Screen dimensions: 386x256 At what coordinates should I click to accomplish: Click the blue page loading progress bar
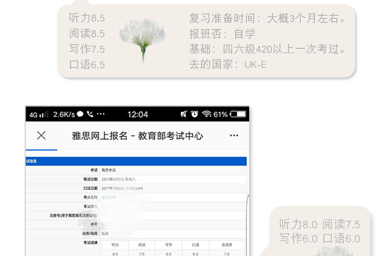coord(42,150)
